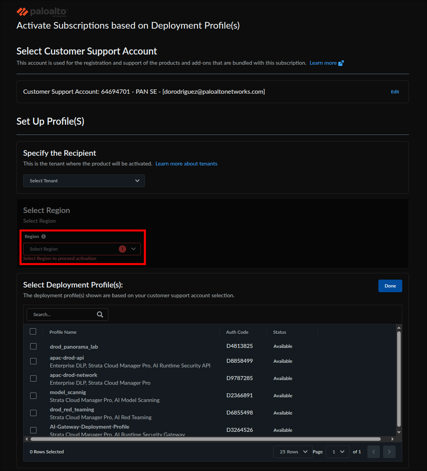Sort by Profile Name column header
This screenshot has height=471, width=427.
pyautogui.click(x=63, y=332)
